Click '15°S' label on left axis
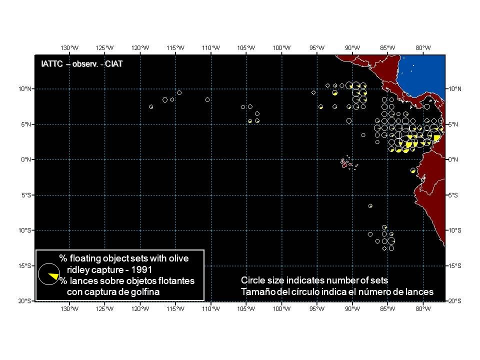Image resolution: width=480 pixels, height=360 pixels. point(25,265)
